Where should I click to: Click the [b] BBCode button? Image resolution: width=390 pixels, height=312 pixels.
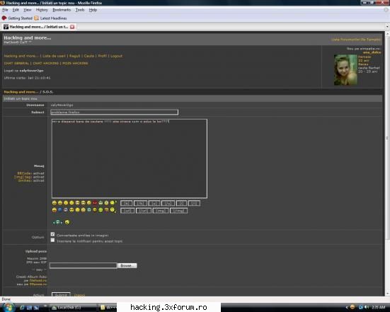click(127, 203)
